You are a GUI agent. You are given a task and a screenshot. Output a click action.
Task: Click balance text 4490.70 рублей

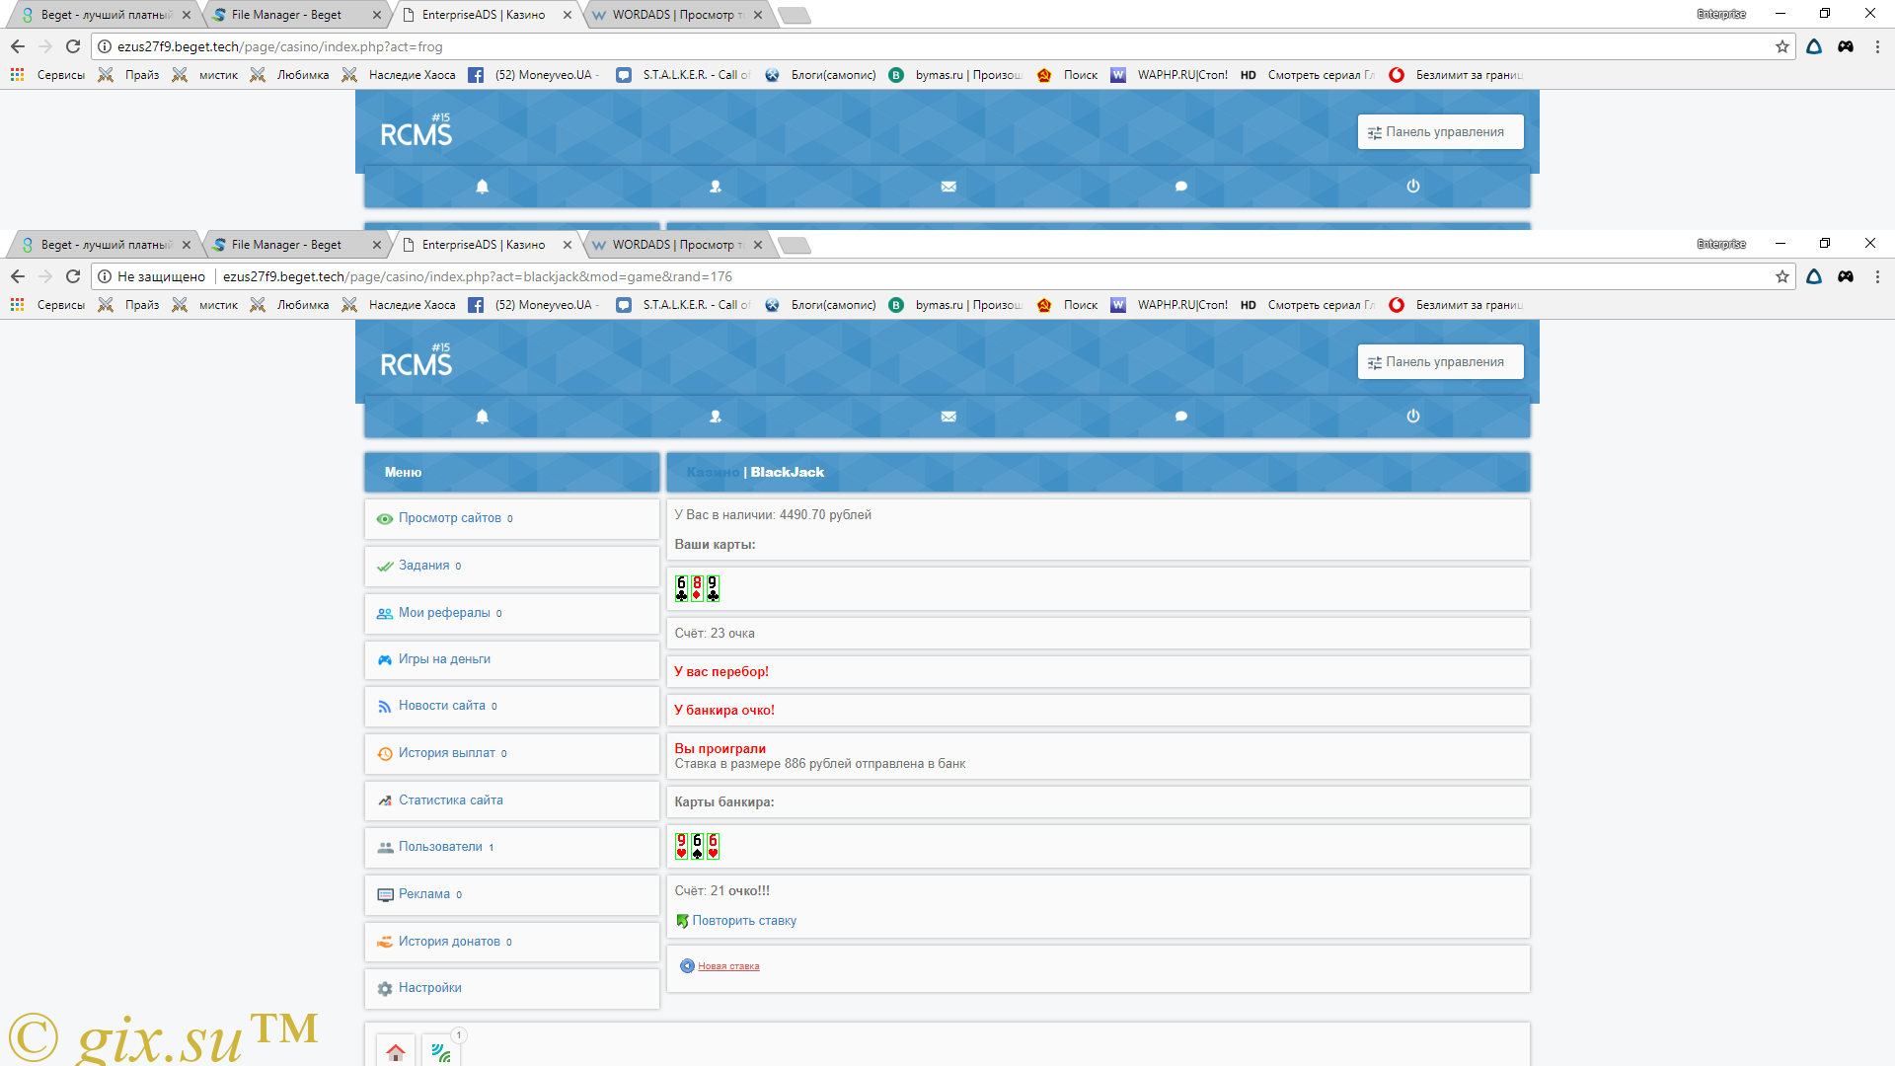(825, 515)
